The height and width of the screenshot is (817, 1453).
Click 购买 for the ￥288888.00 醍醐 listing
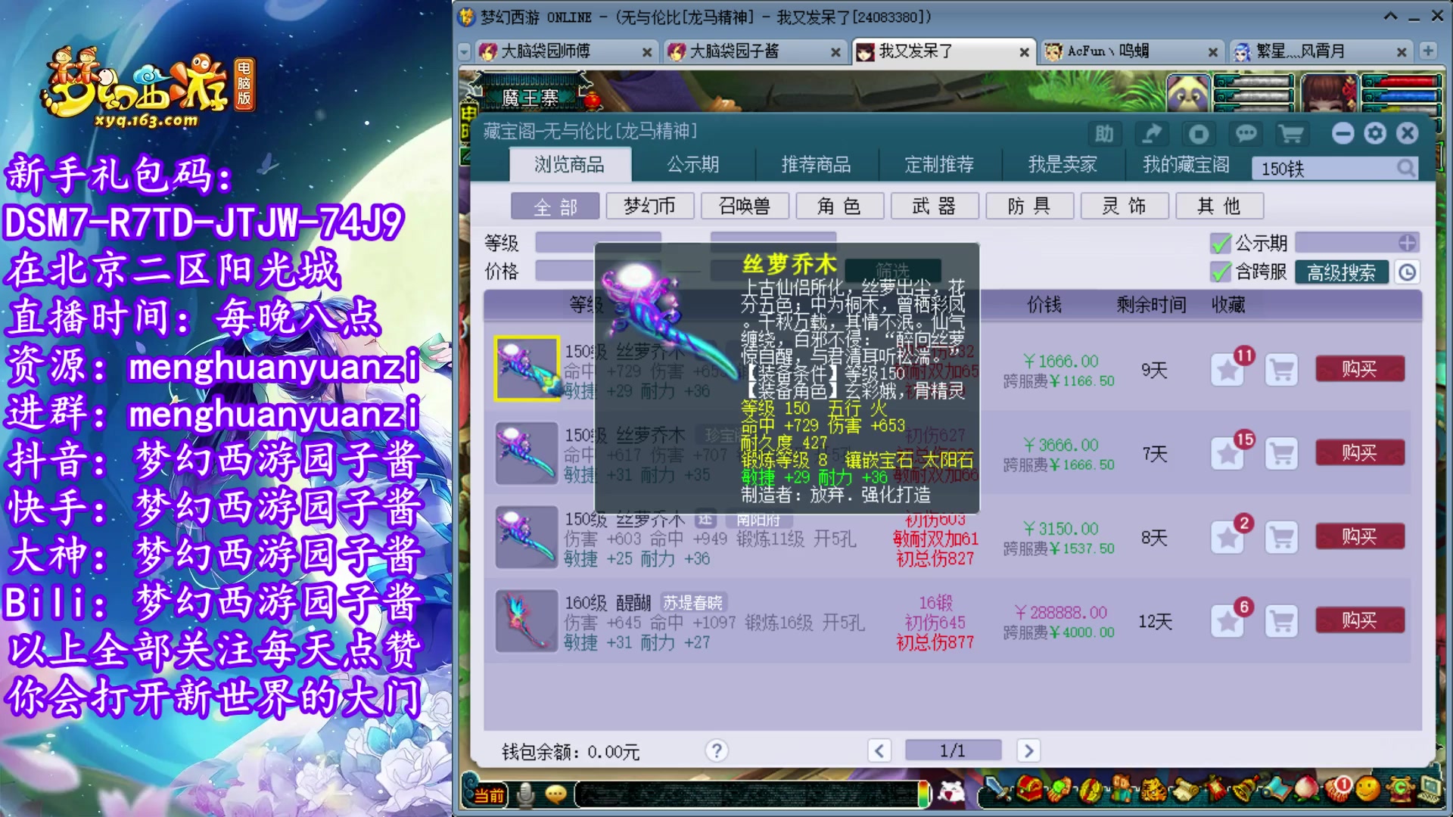coord(1360,621)
